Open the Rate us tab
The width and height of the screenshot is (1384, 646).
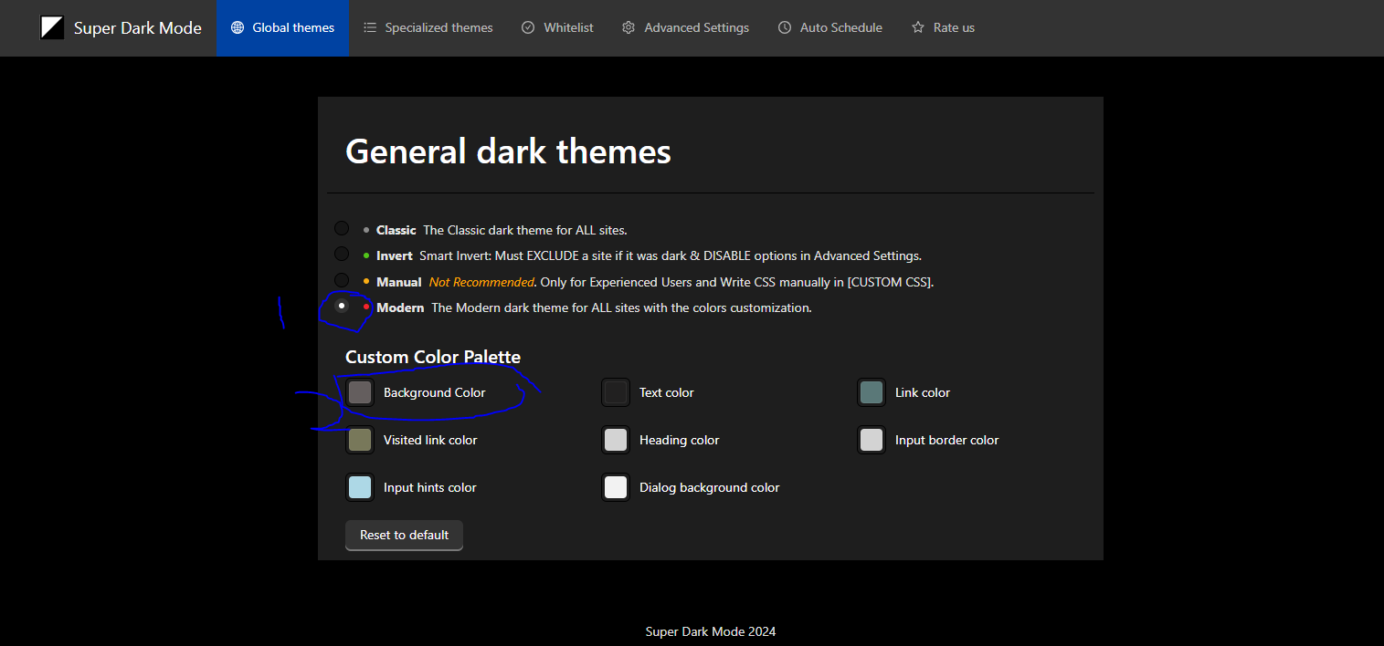point(943,27)
